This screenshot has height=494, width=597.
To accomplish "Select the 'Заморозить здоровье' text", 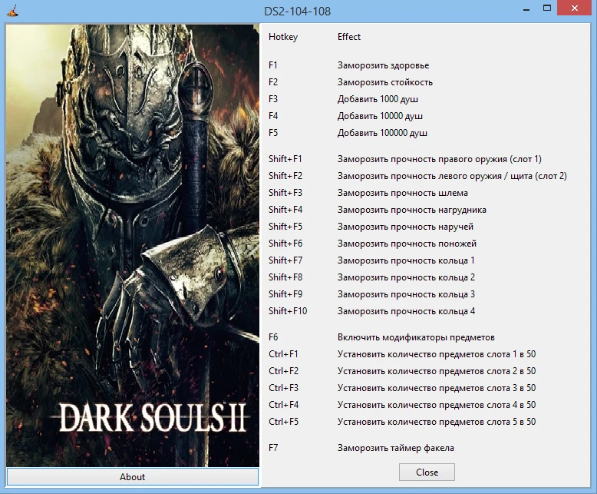I will pyautogui.click(x=383, y=65).
